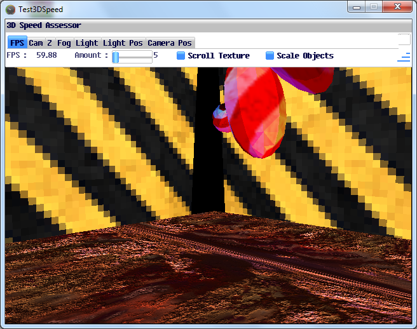Close the Test3DSpeed window
This screenshot has height=329, width=417.
tap(397, 6)
